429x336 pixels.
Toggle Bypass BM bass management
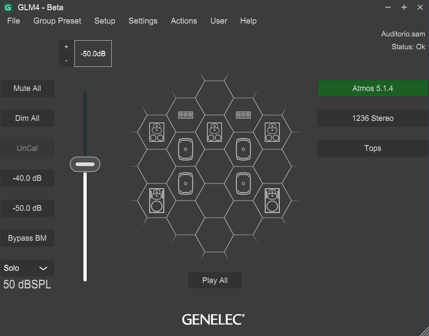pyautogui.click(x=27, y=238)
